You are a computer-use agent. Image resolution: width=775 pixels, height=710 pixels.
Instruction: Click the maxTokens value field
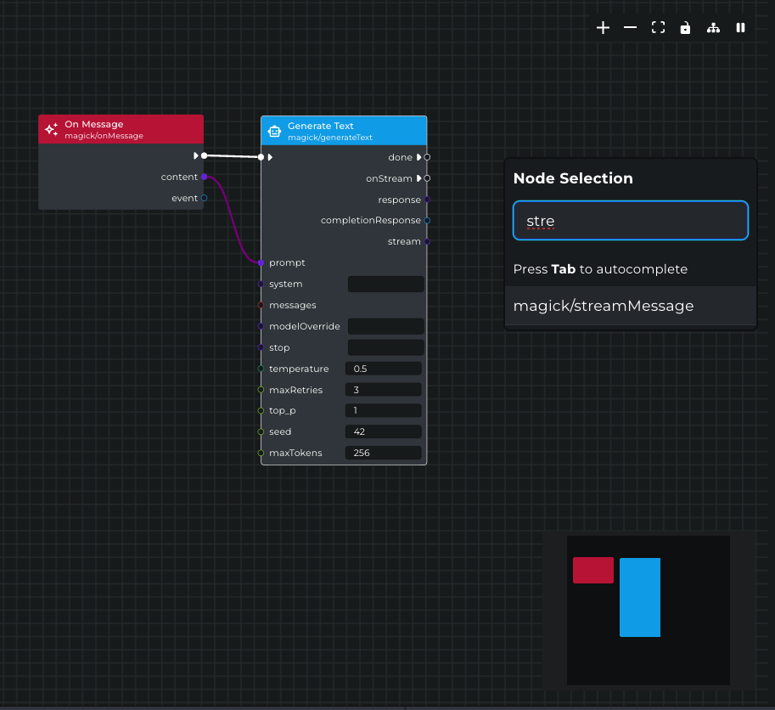(x=383, y=452)
